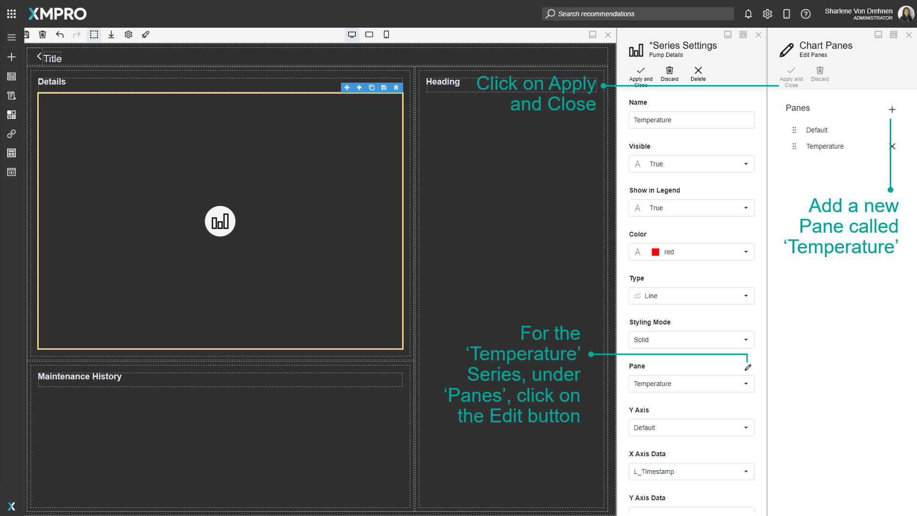Switch to mobile phone preview mode
The image size is (917, 516).
pyautogui.click(x=386, y=34)
